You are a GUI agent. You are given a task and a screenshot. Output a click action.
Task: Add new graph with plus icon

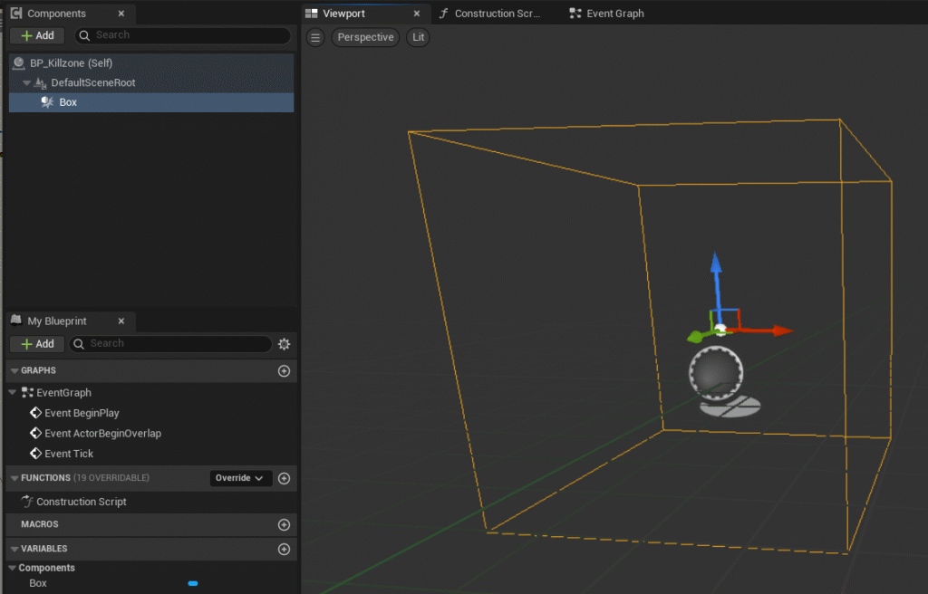click(x=284, y=371)
